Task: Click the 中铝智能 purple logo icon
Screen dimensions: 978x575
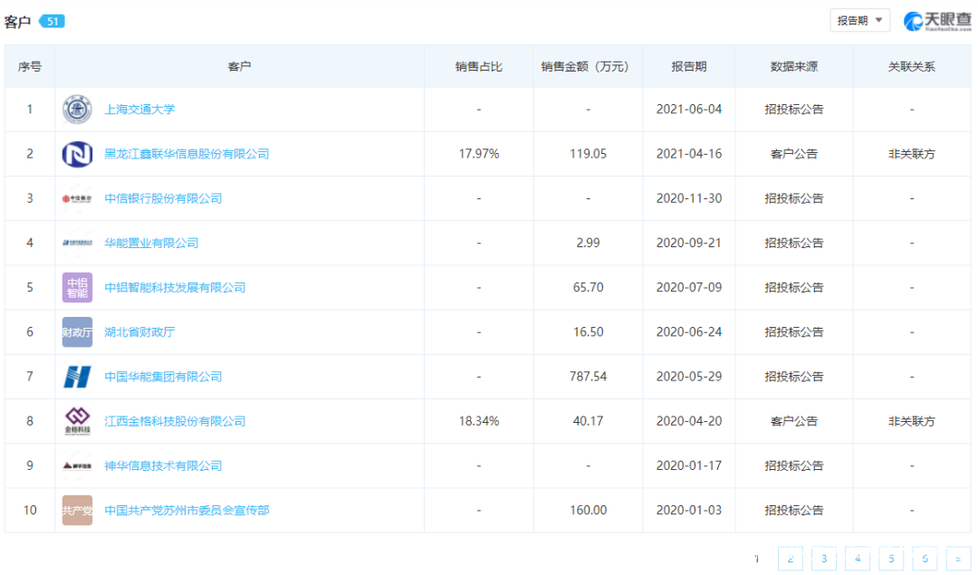Action: click(77, 287)
